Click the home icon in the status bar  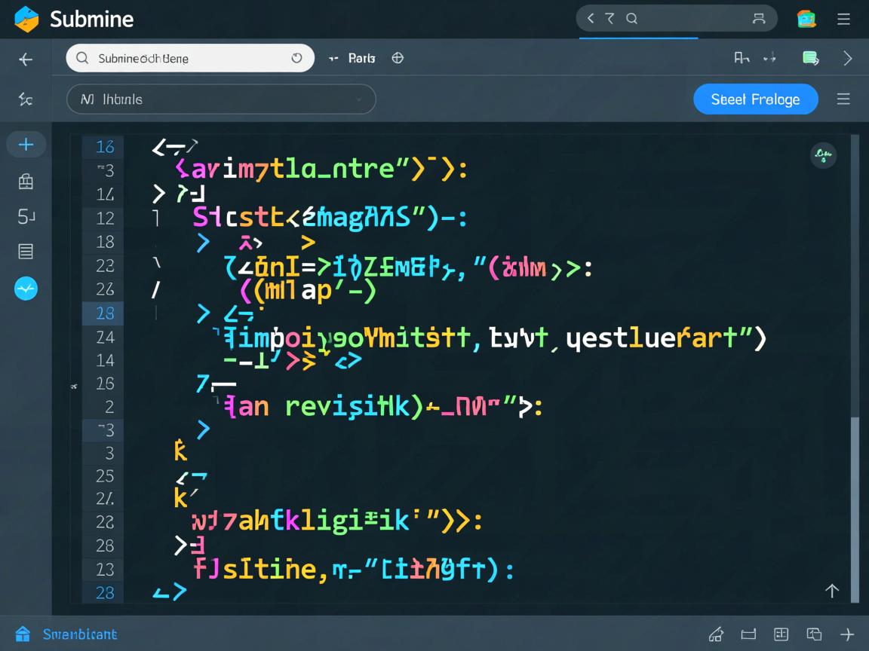coord(23,634)
